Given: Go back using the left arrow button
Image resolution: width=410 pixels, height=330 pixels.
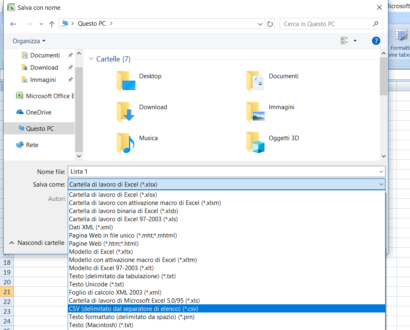Looking at the screenshot, I should [13, 24].
